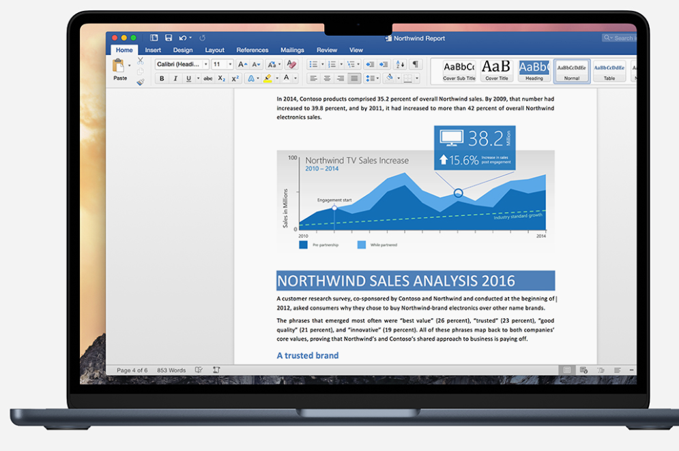
Task: Toggle bold formatting
Action: click(161, 78)
